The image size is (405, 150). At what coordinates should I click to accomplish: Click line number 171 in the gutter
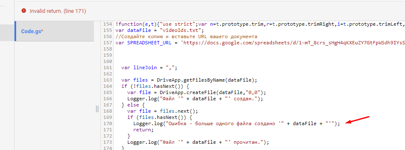[x=107, y=130]
